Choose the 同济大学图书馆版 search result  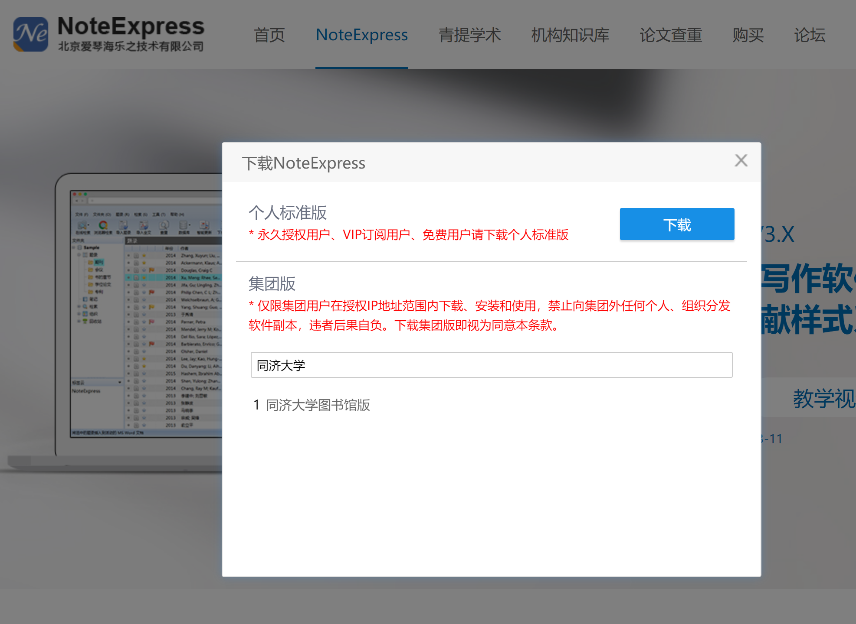coord(318,405)
